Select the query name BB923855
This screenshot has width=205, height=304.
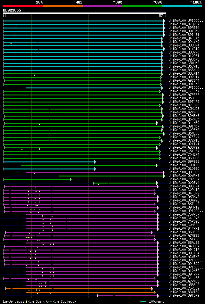click(x=12, y=10)
